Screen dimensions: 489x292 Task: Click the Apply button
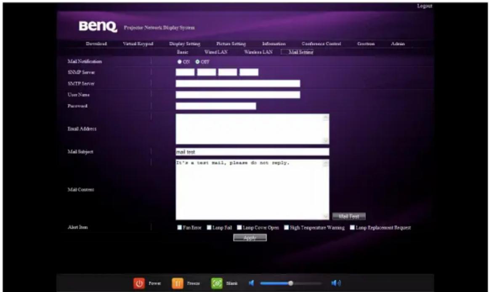point(250,238)
